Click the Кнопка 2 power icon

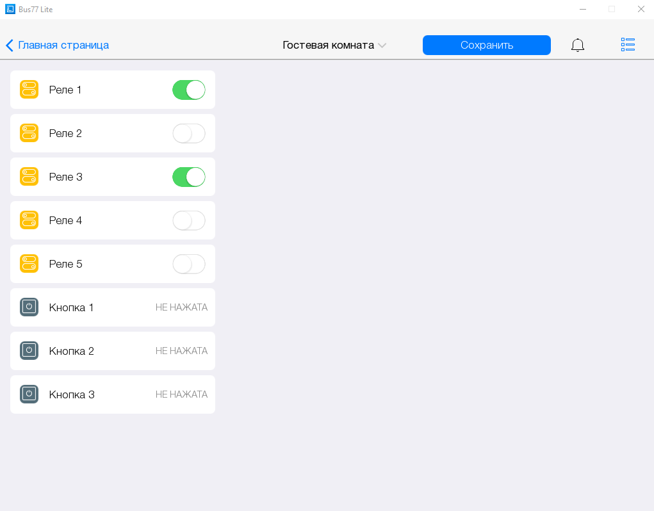point(29,351)
